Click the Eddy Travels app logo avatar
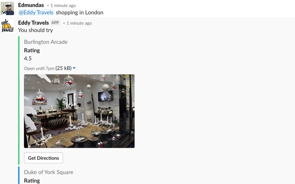Screen dimensions: 295x184 [x=7, y=26]
